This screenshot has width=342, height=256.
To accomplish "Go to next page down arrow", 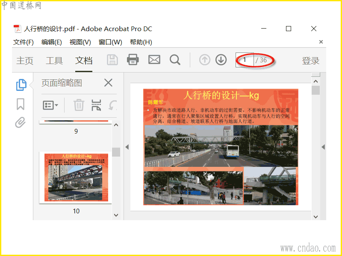I will pos(221,60).
